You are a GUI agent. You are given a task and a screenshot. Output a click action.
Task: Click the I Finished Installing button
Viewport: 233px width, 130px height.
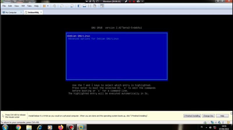(192, 116)
